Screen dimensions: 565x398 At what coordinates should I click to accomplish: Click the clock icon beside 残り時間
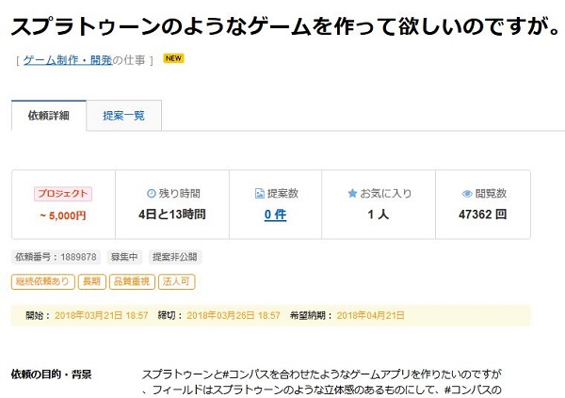pyautogui.click(x=151, y=194)
